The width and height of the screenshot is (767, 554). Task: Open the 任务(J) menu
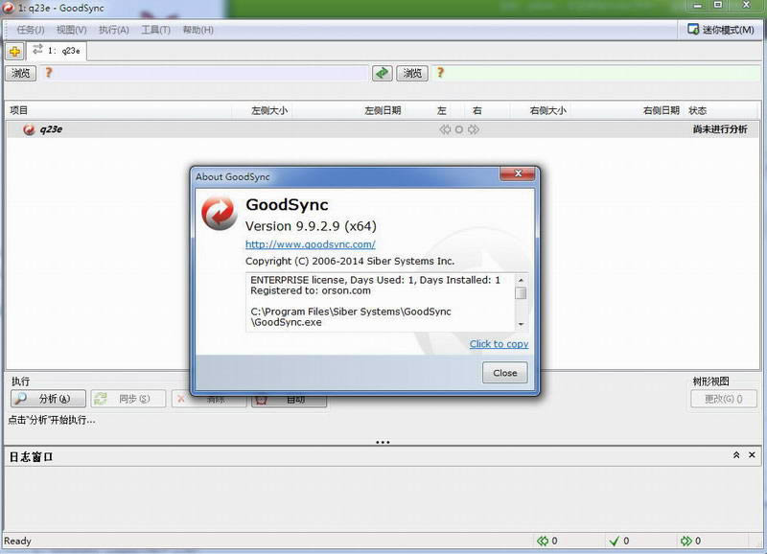click(x=31, y=30)
